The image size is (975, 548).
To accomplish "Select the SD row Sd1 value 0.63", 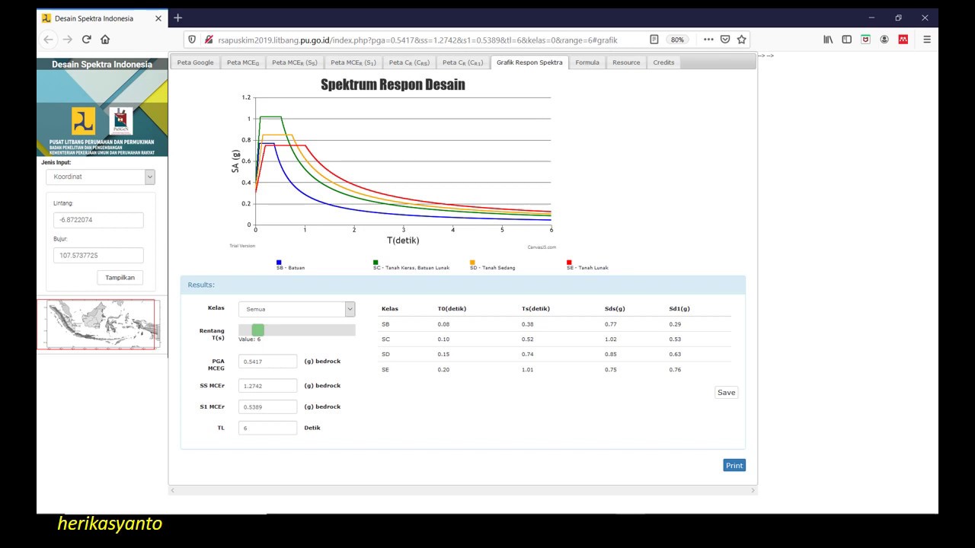I will tap(675, 355).
